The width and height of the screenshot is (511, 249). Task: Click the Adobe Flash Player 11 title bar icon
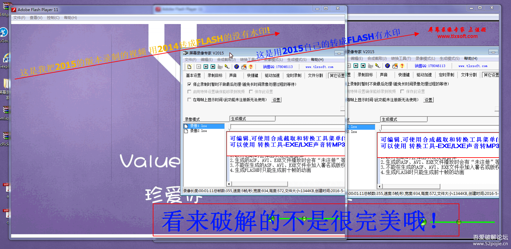[14, 10]
